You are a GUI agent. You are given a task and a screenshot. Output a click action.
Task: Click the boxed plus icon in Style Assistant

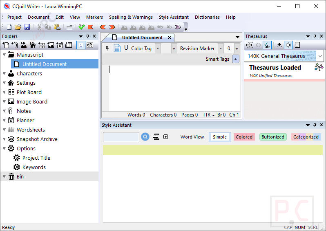(x=166, y=137)
